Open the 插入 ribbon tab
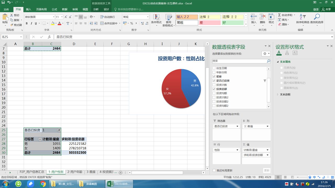Screen dimensions: 335x188 [29, 9]
